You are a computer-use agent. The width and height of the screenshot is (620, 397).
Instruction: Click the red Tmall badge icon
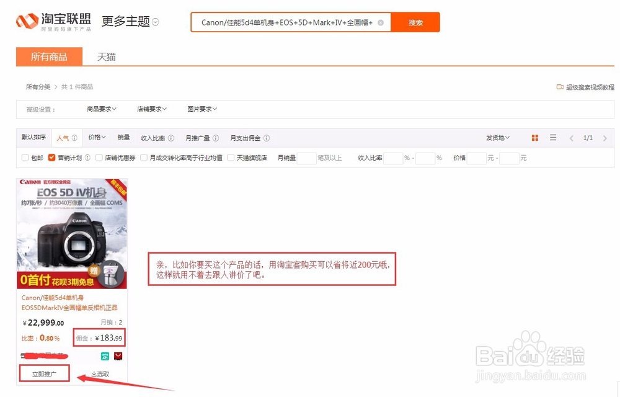click(118, 356)
